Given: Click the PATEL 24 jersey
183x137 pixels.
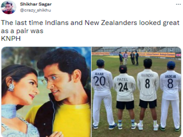Looking at the screenshot, I should tap(125, 87).
